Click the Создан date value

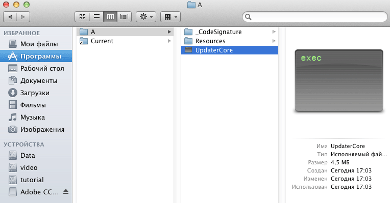[351, 170]
